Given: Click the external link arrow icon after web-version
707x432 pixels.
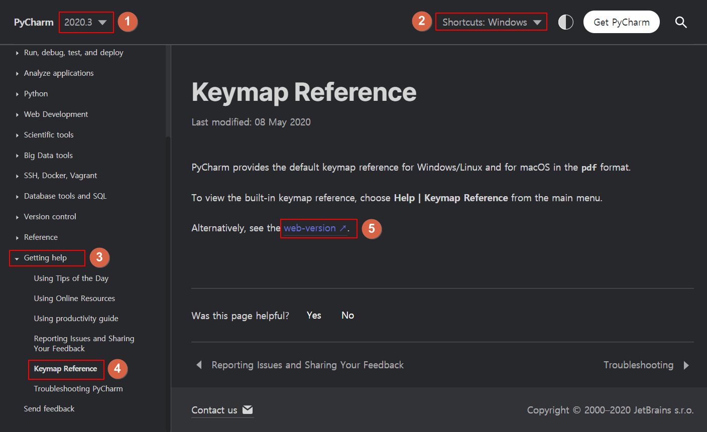Looking at the screenshot, I should coord(343,228).
